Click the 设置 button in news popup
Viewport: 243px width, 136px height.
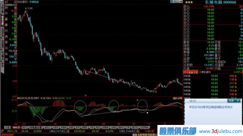coord(231,101)
